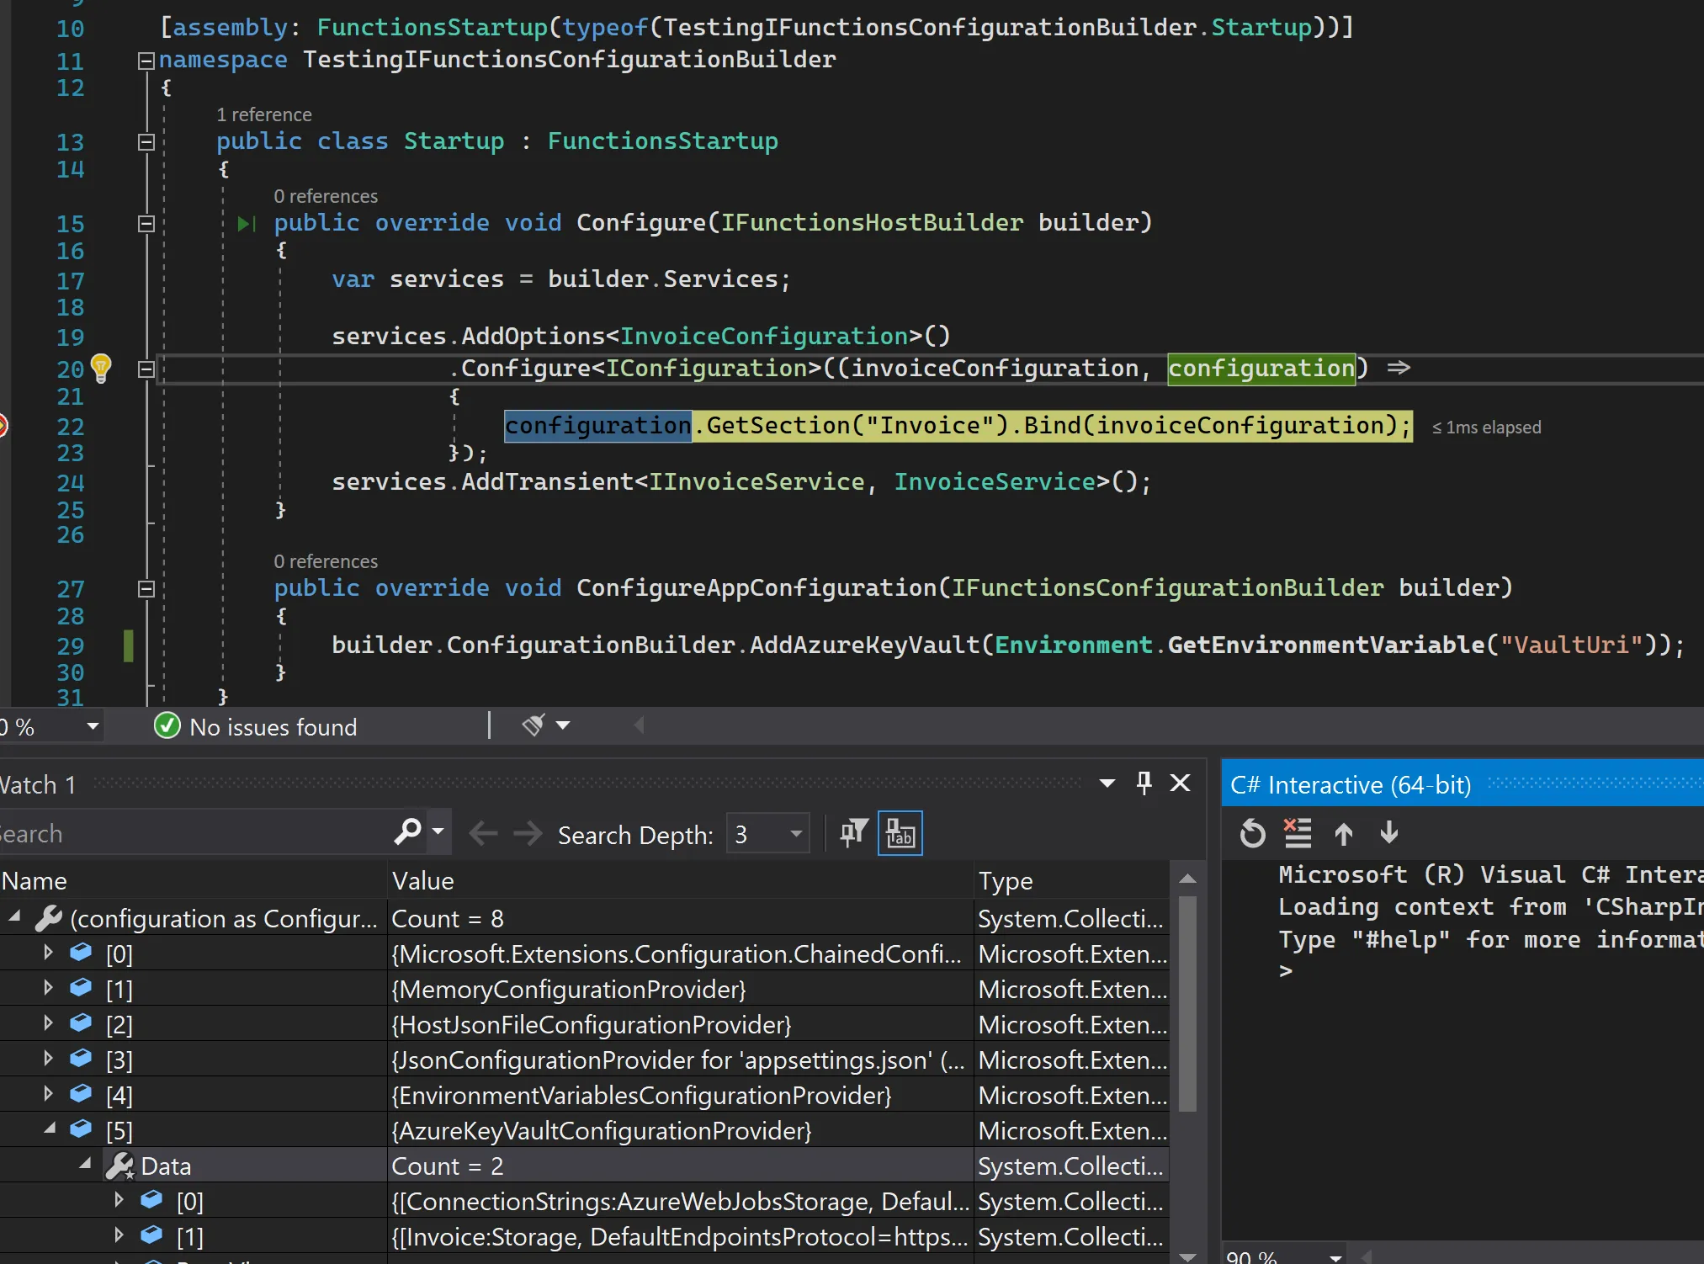Image resolution: width=1704 pixels, height=1264 pixels.
Task: Reset the C# Interactive session
Action: click(1251, 833)
